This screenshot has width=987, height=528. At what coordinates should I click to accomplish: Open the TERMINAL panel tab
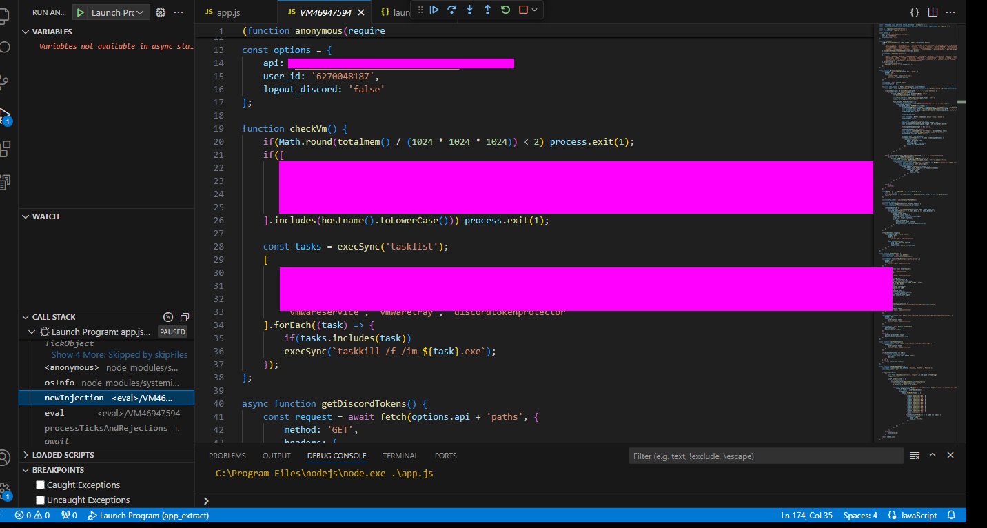pos(400,456)
